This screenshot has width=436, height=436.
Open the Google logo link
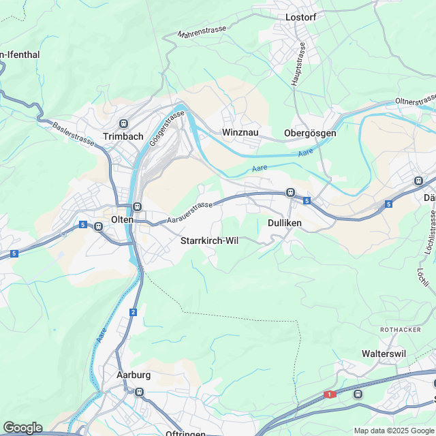click(22, 428)
